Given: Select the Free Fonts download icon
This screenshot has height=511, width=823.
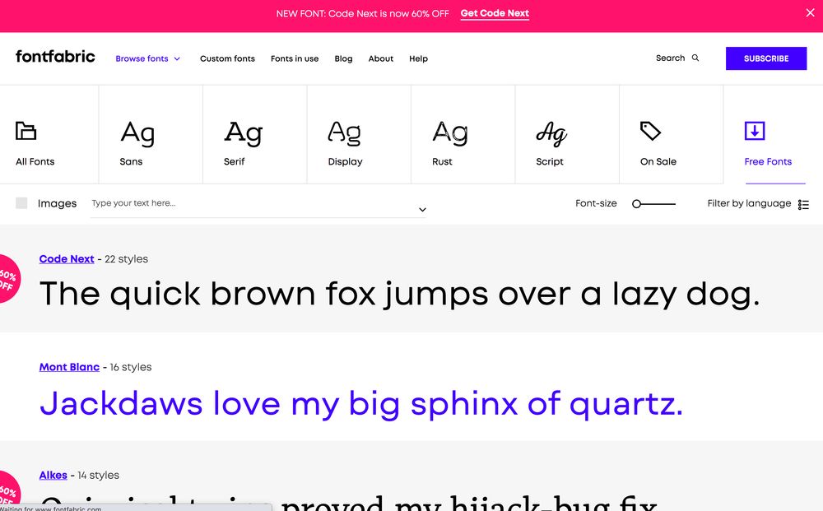Looking at the screenshot, I should point(754,131).
